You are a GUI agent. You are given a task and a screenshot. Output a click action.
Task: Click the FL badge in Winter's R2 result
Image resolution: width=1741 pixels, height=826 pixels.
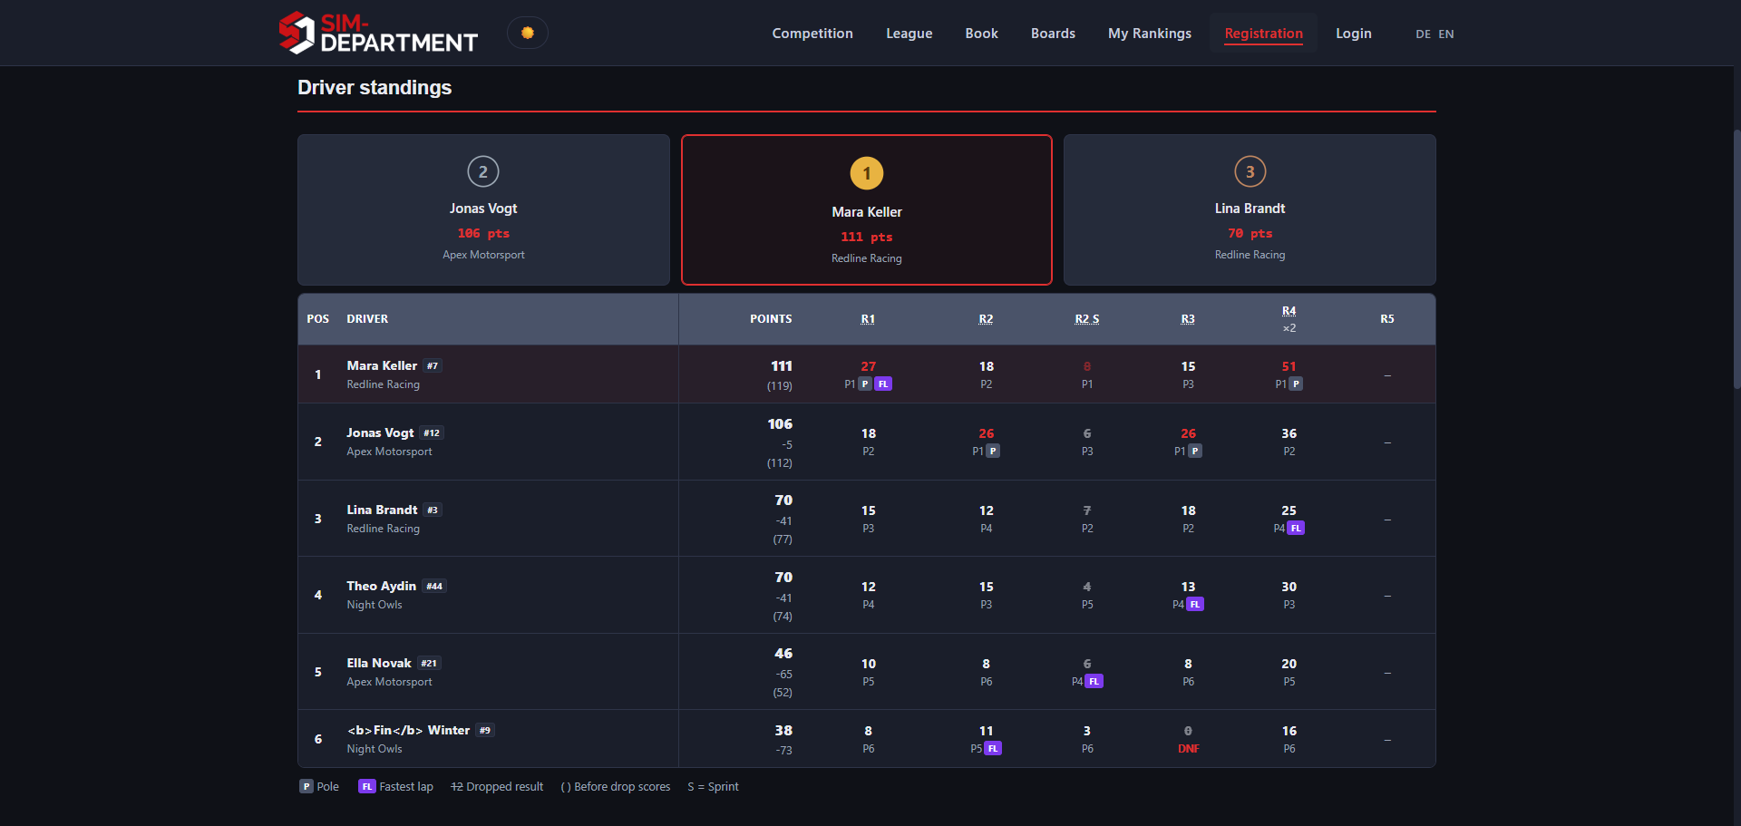pyautogui.click(x=993, y=749)
